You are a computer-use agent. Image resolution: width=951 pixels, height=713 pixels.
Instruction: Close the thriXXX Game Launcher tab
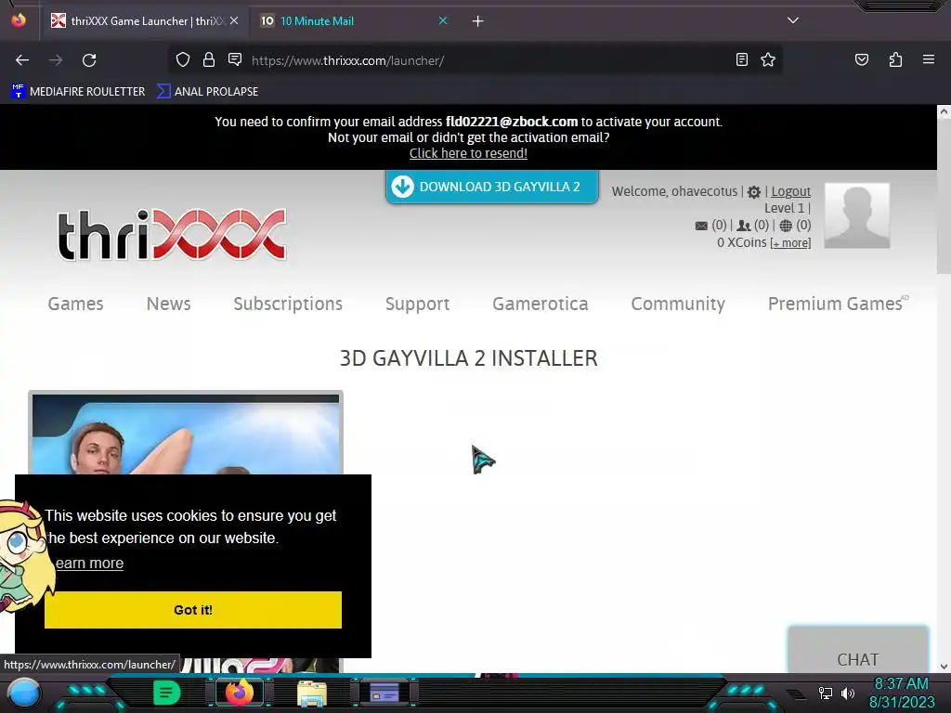tap(234, 20)
